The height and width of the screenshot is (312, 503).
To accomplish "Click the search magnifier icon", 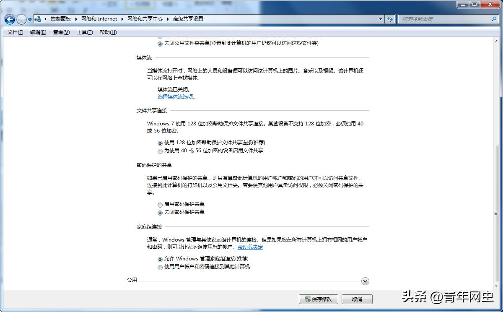I will point(494,19).
